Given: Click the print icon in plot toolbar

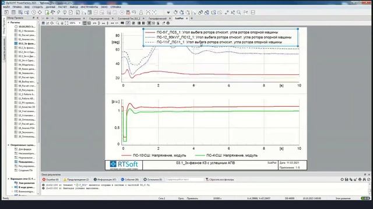Looking at the screenshot, I should 168,23.
